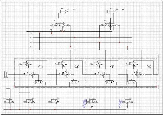Click the 2A label above the cylinder

(111, 9)
